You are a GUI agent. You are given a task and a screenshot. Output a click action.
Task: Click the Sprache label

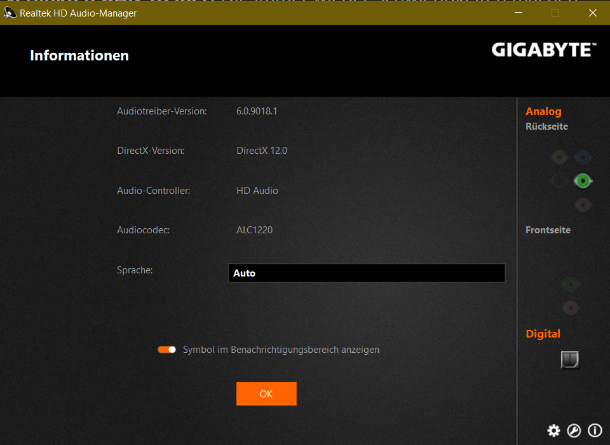[x=135, y=270]
